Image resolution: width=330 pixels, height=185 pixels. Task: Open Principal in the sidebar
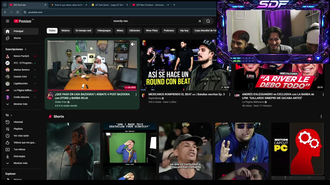21,31
